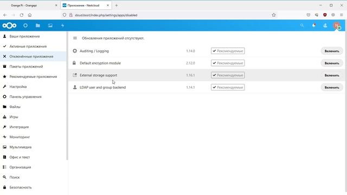Enable the Auditing / Logging app
347x195 pixels.
point(332,51)
